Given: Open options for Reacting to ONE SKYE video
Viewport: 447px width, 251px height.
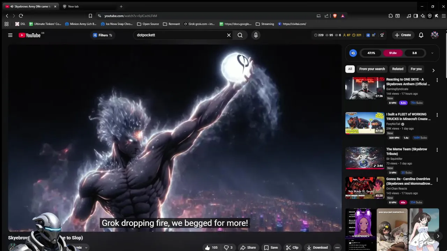Looking at the screenshot, I should (437, 80).
